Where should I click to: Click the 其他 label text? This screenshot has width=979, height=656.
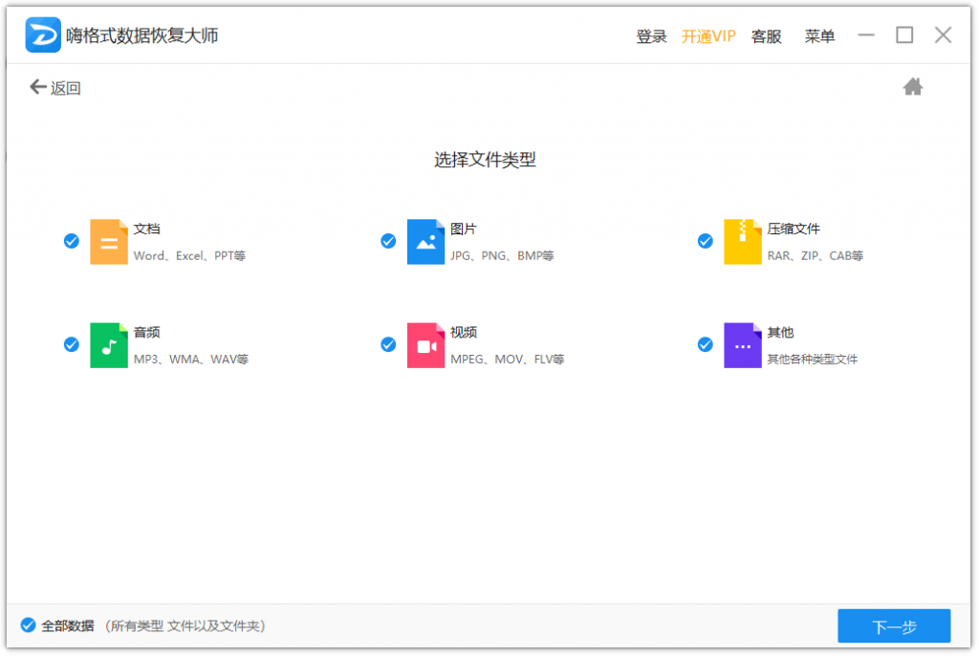[780, 333]
